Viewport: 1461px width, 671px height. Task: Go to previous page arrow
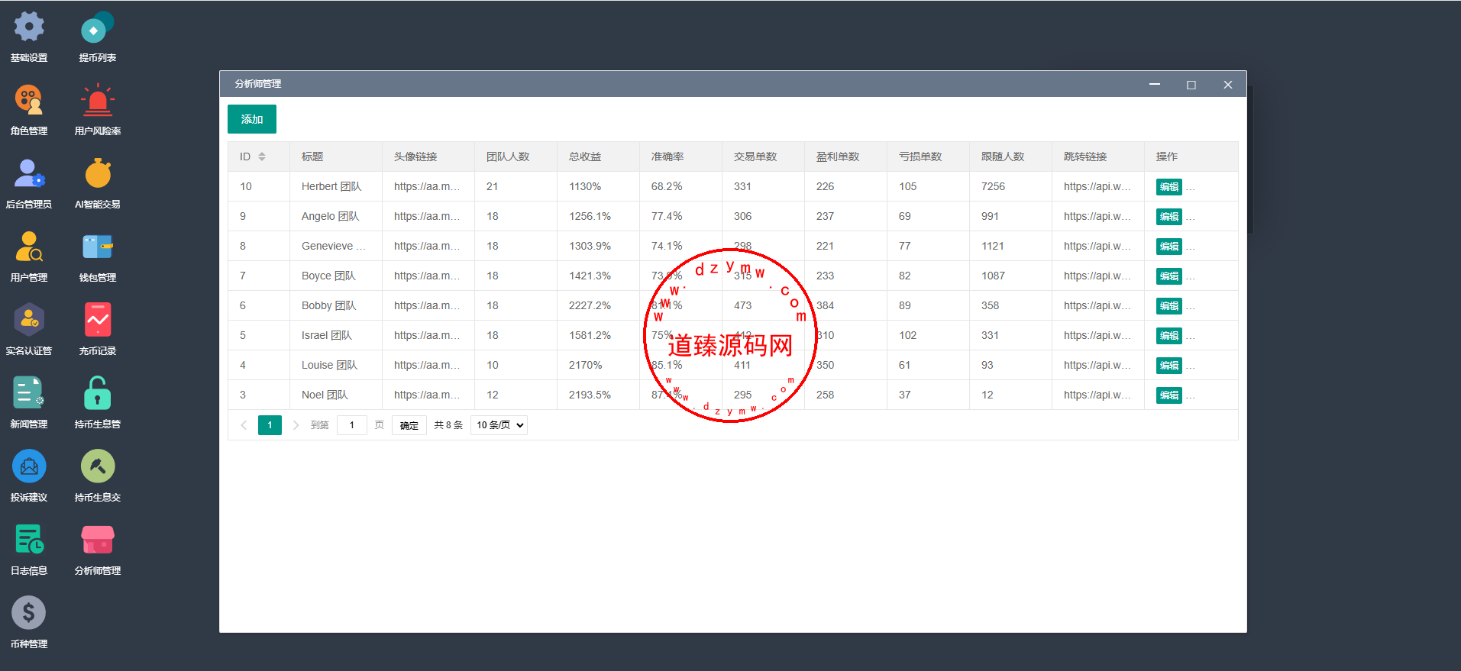point(244,425)
